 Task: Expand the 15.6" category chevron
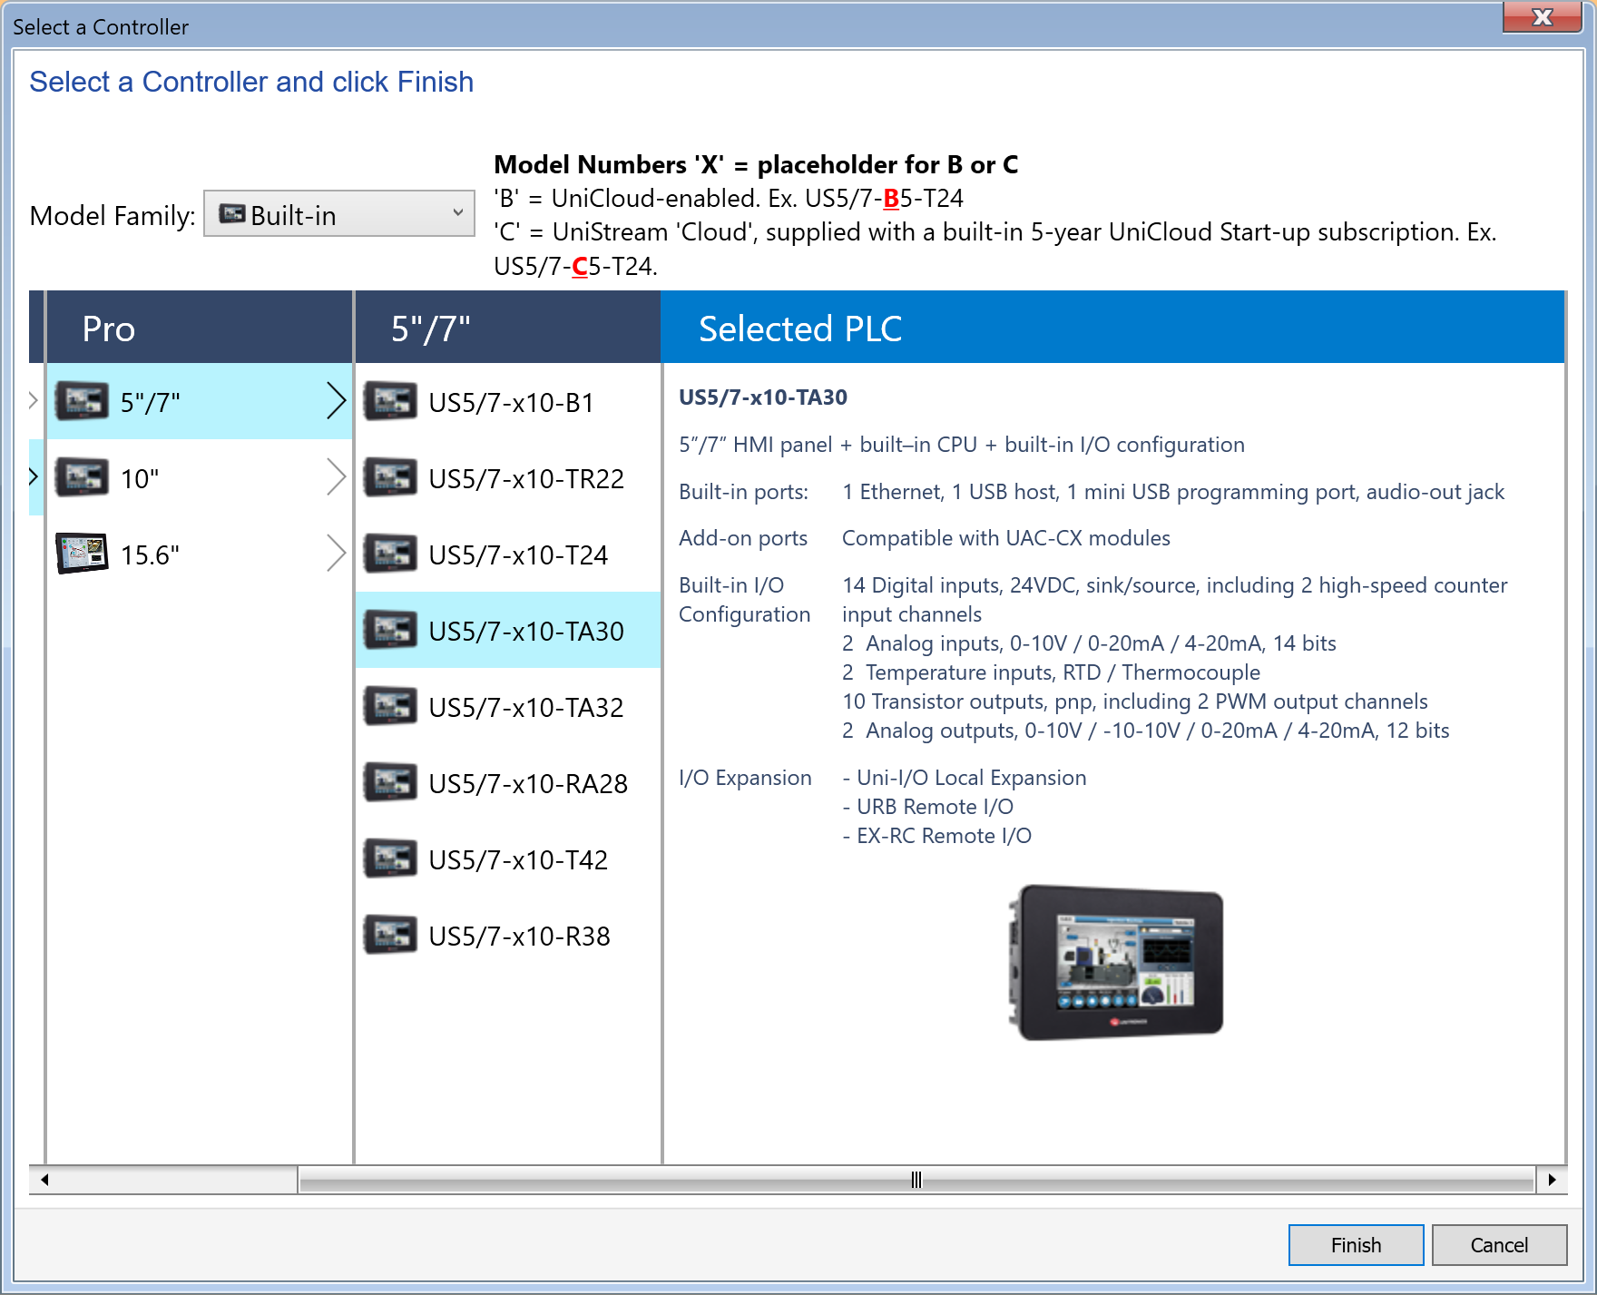click(x=336, y=554)
